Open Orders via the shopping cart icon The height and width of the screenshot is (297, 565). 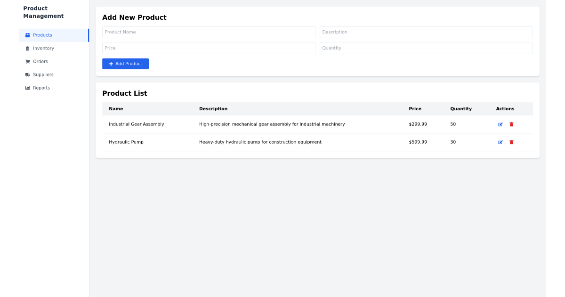pyautogui.click(x=27, y=61)
